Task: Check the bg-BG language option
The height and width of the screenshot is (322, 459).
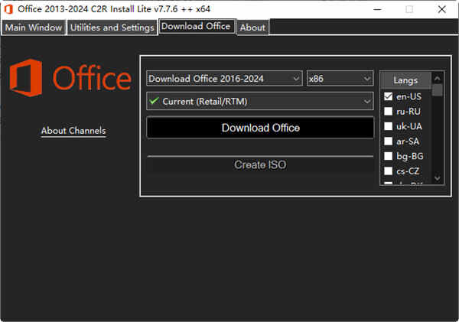Action: click(x=389, y=156)
